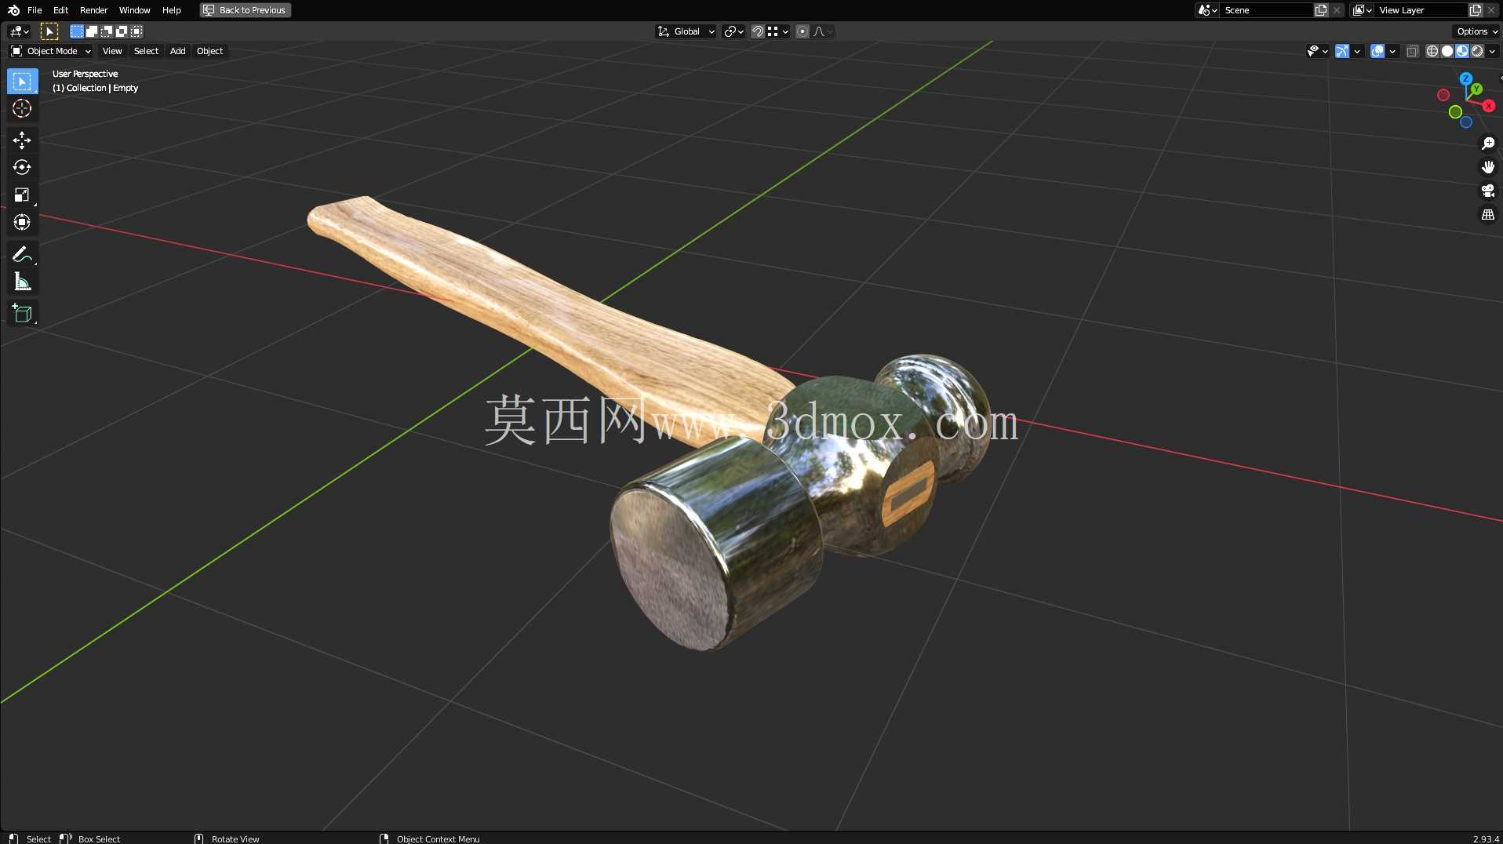The width and height of the screenshot is (1503, 844).
Task: Open the Options dropdown
Action: 1477,31
